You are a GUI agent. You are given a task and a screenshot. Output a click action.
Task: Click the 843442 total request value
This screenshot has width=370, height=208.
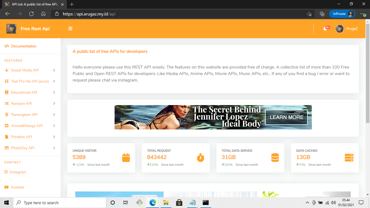point(157,157)
